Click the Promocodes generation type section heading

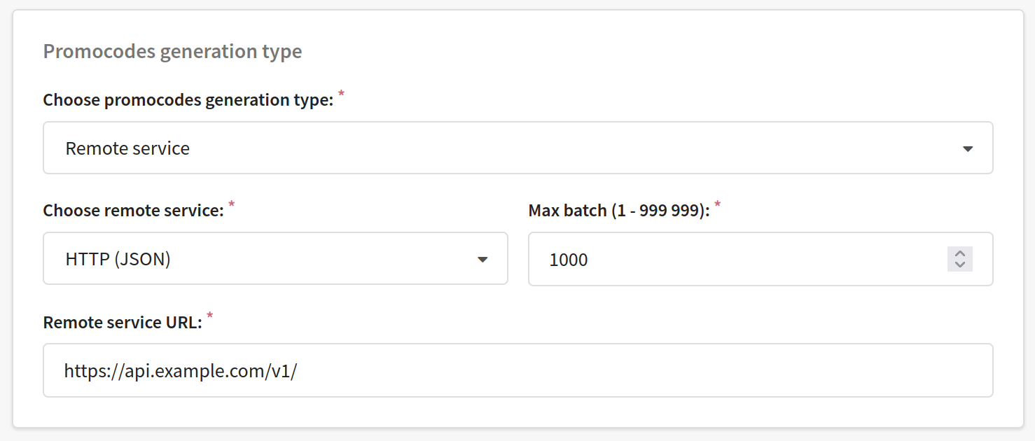click(172, 50)
